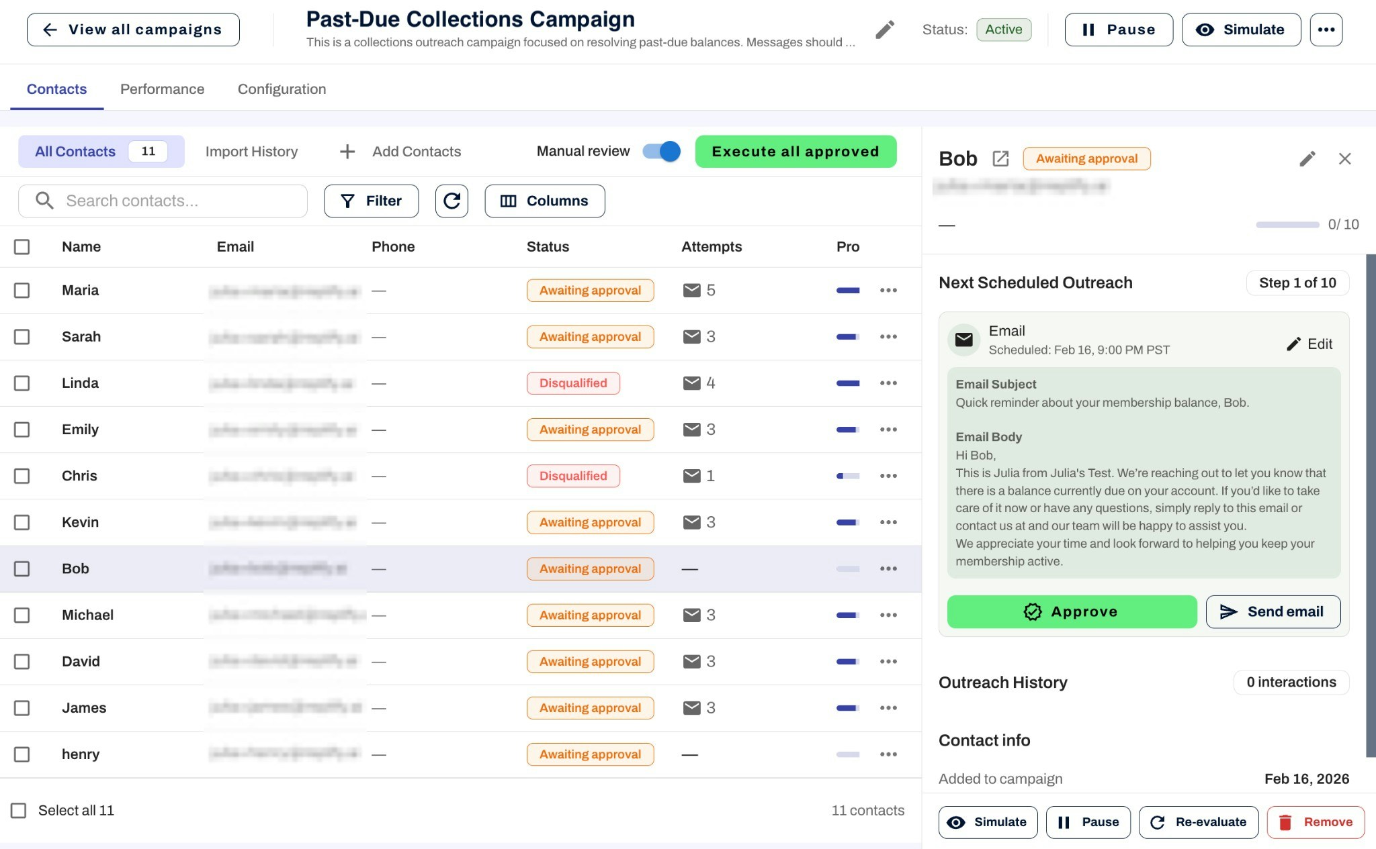Screen dimensions: 1376x849
Task: Open the Configuration tab
Action: coord(282,89)
